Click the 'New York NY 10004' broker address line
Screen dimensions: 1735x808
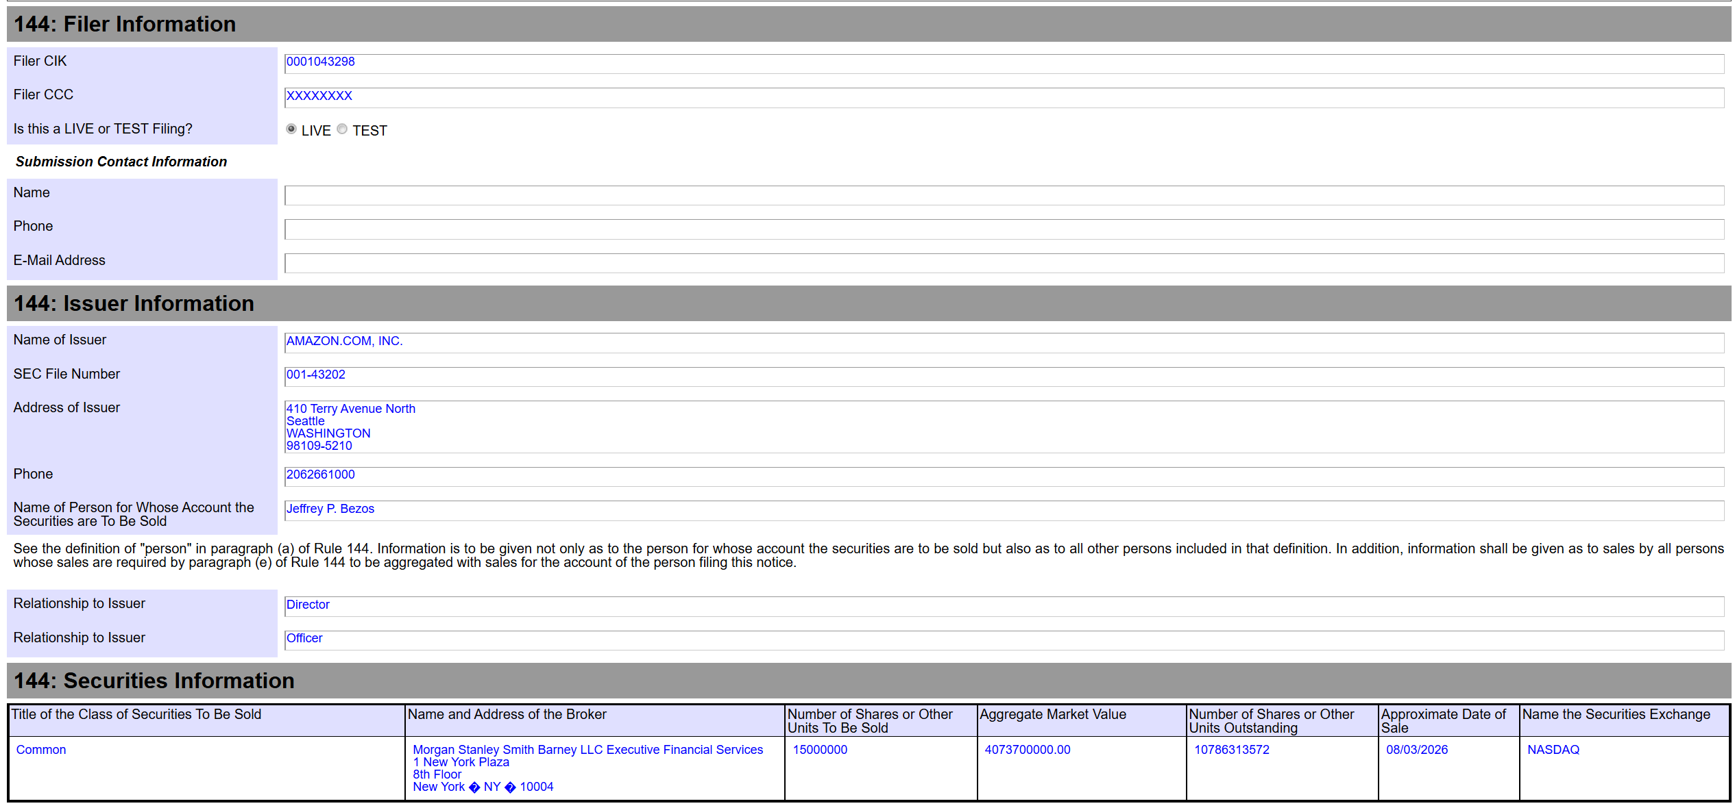pyautogui.click(x=483, y=787)
